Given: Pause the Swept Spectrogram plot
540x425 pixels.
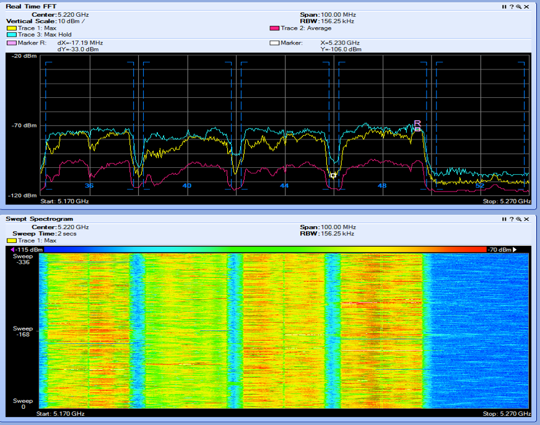Looking at the screenshot, I should (505, 219).
